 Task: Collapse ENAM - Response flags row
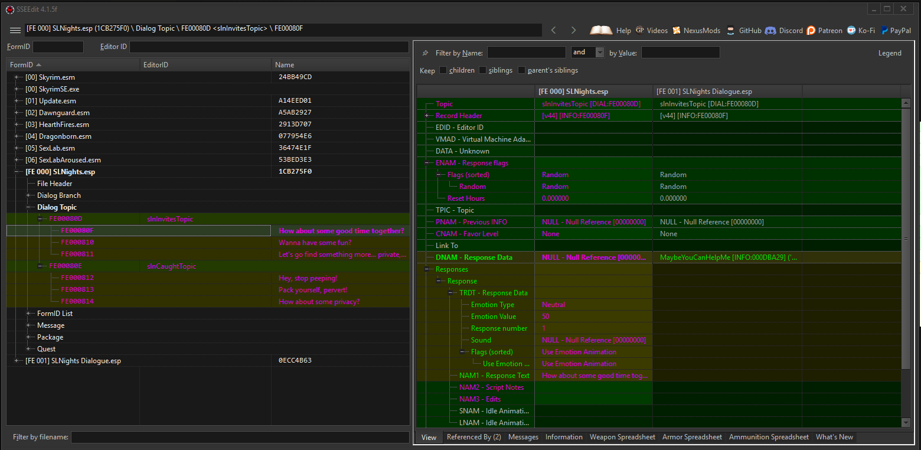click(428, 163)
